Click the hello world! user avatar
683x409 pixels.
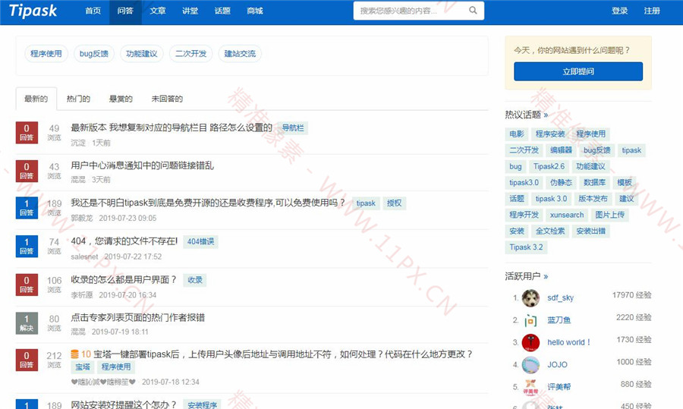[x=530, y=342]
